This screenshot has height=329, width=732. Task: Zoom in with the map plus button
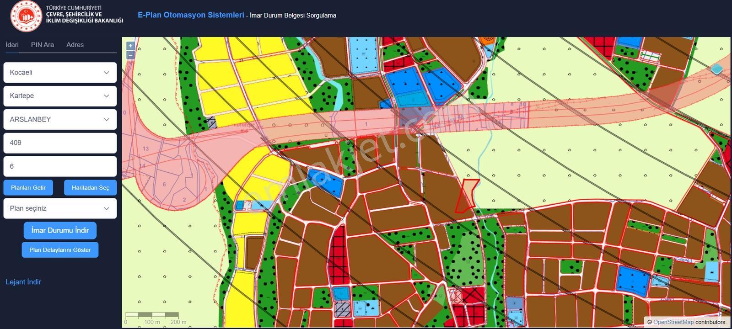[130, 46]
